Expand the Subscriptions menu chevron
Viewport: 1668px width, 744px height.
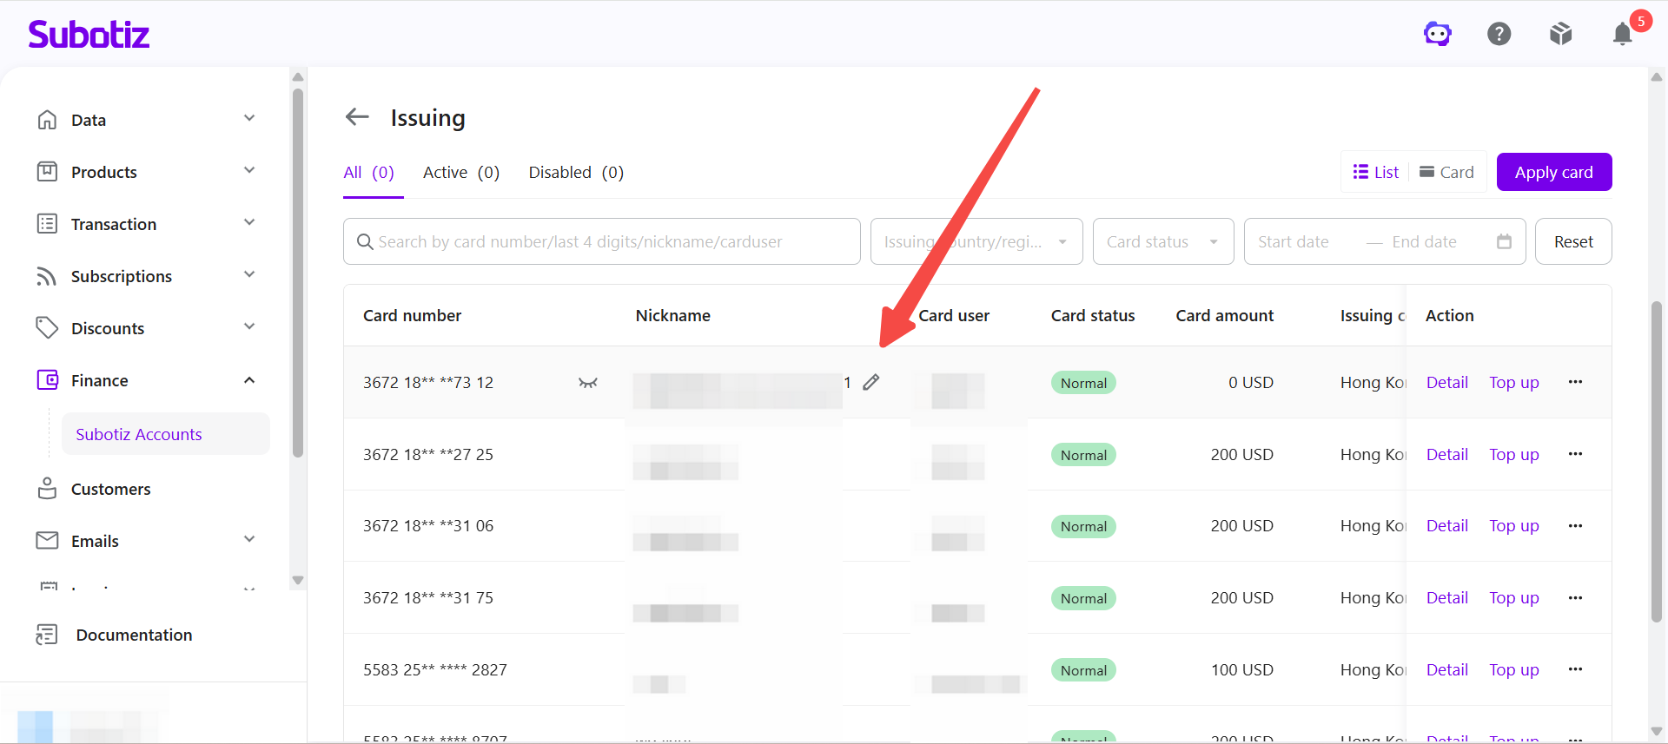(249, 274)
